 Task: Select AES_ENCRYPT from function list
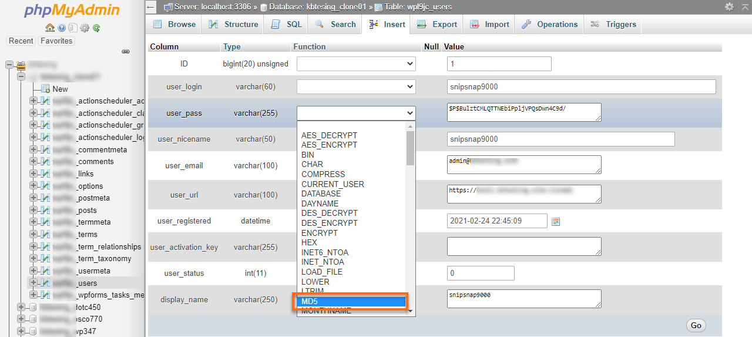tap(352, 145)
